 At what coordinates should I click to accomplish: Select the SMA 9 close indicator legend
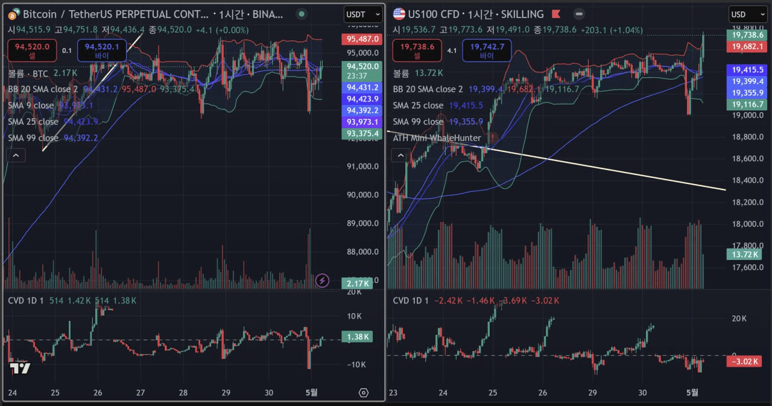pos(31,106)
